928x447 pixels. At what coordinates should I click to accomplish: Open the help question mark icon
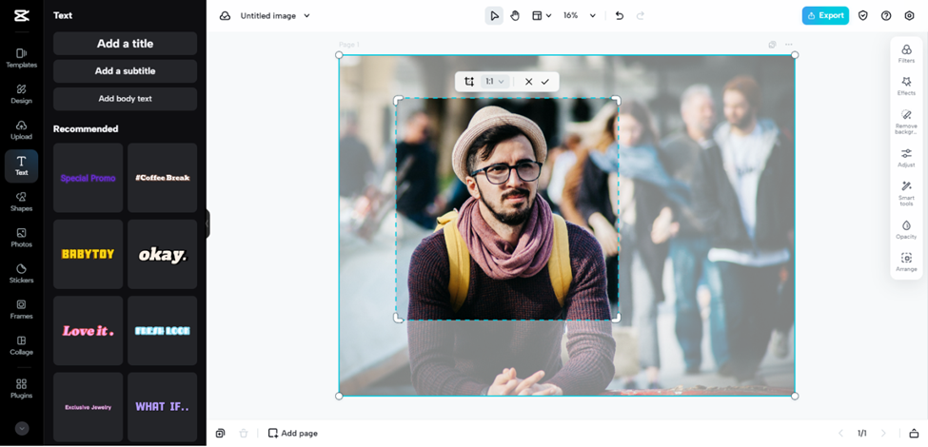click(x=886, y=16)
